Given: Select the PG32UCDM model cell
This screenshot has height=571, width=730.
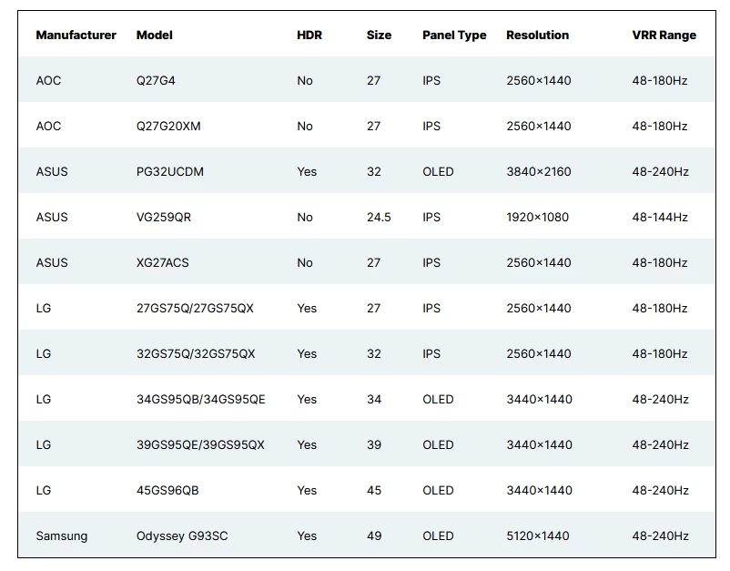Looking at the screenshot, I should pyautogui.click(x=170, y=172).
